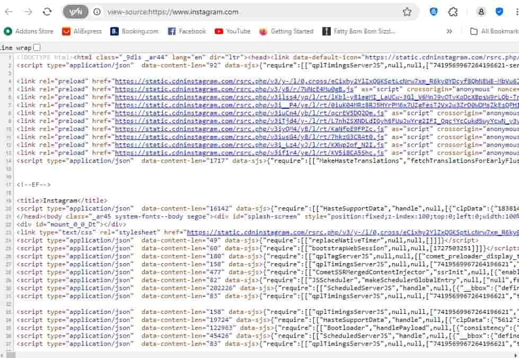Reload the view-source page
Viewport: 519px width, 358px height.
coord(47,12)
